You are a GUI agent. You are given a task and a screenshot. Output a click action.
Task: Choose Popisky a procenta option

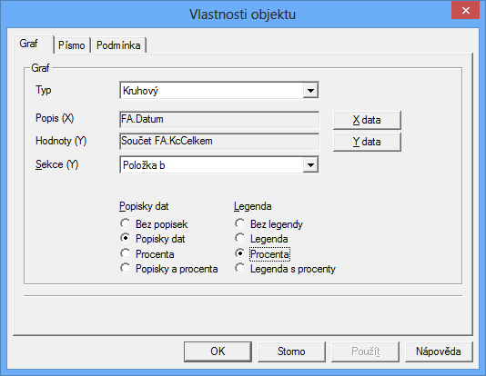point(169,269)
